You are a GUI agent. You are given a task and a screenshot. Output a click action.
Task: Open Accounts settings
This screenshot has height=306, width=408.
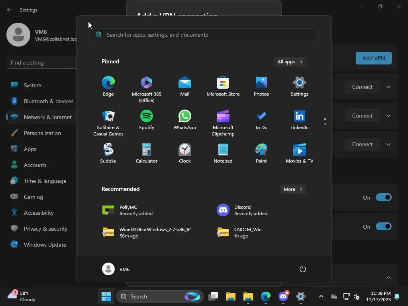click(x=41, y=165)
